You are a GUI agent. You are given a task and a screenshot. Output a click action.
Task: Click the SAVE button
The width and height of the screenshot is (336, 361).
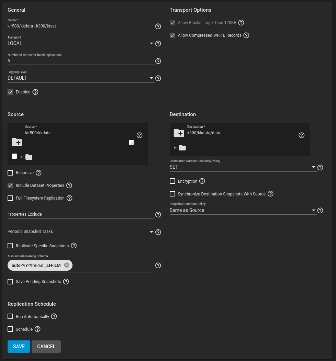tap(19, 347)
